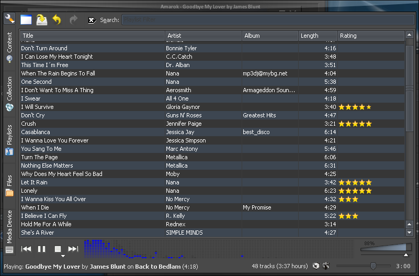Viewport: 419px width, 276px height.
Task: Select the track Don't Turn Around
Action: (212, 48)
